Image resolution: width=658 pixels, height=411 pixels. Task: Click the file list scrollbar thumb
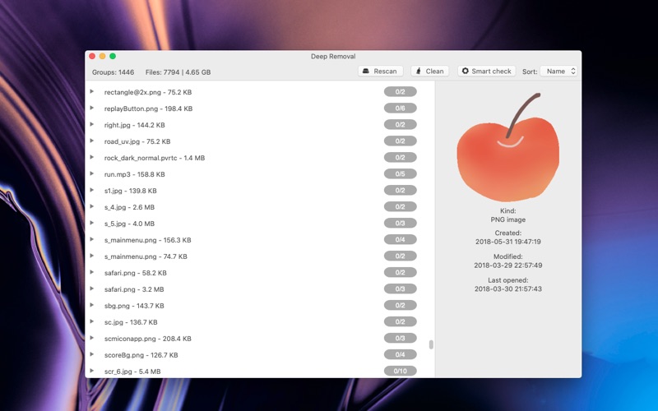431,344
